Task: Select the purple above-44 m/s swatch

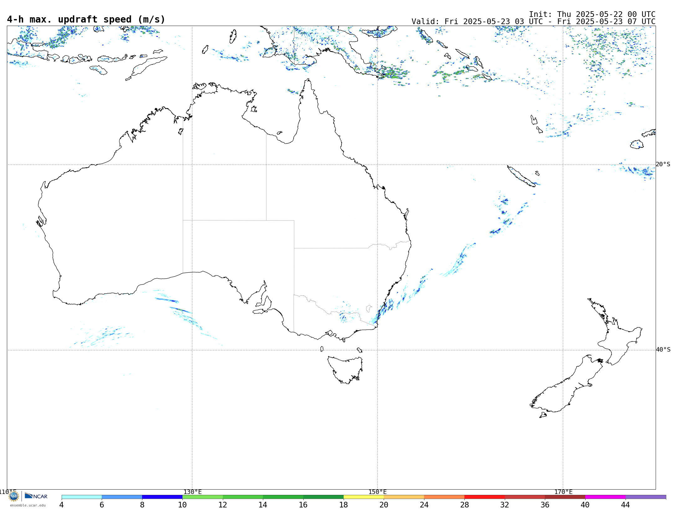Action: (x=646, y=497)
